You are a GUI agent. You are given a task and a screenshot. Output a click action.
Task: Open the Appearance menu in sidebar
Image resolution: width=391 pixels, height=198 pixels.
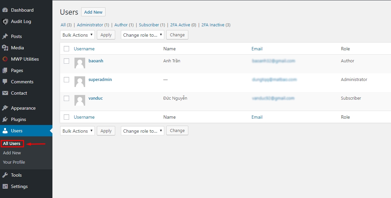point(23,108)
